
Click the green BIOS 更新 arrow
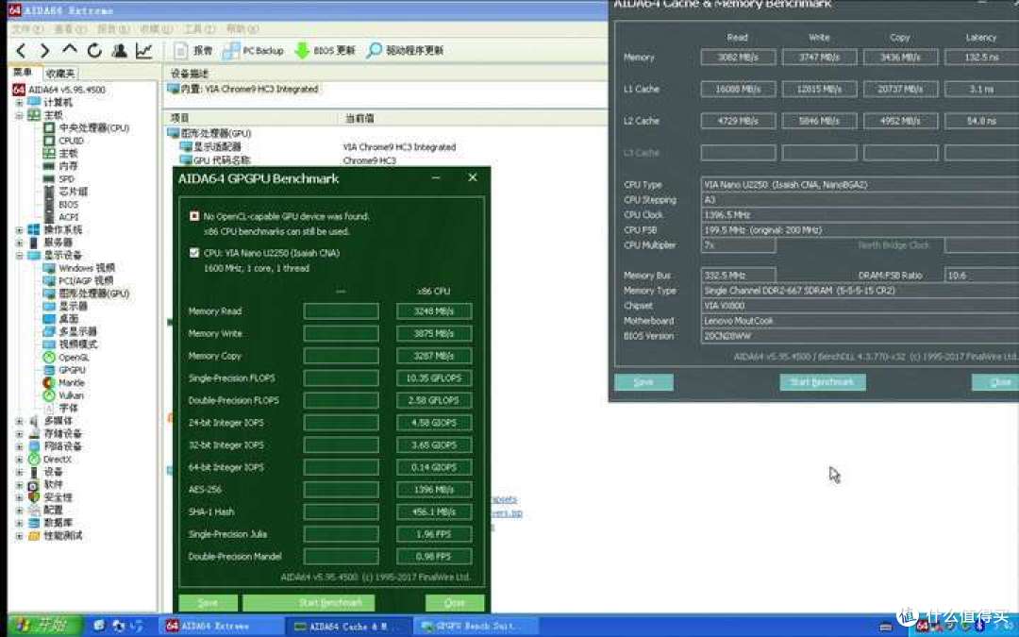(325, 51)
